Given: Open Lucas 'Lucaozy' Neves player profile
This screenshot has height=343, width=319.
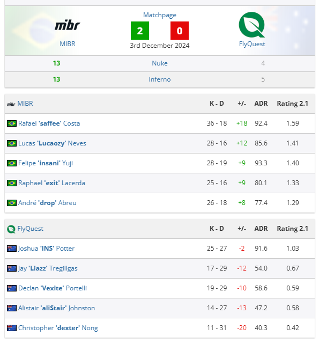Looking at the screenshot, I should (52, 143).
